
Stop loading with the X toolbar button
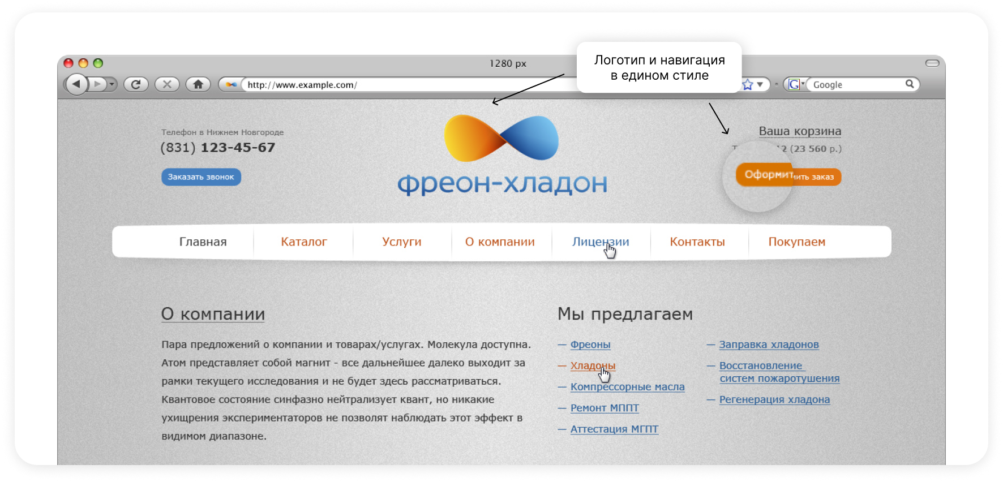click(167, 84)
